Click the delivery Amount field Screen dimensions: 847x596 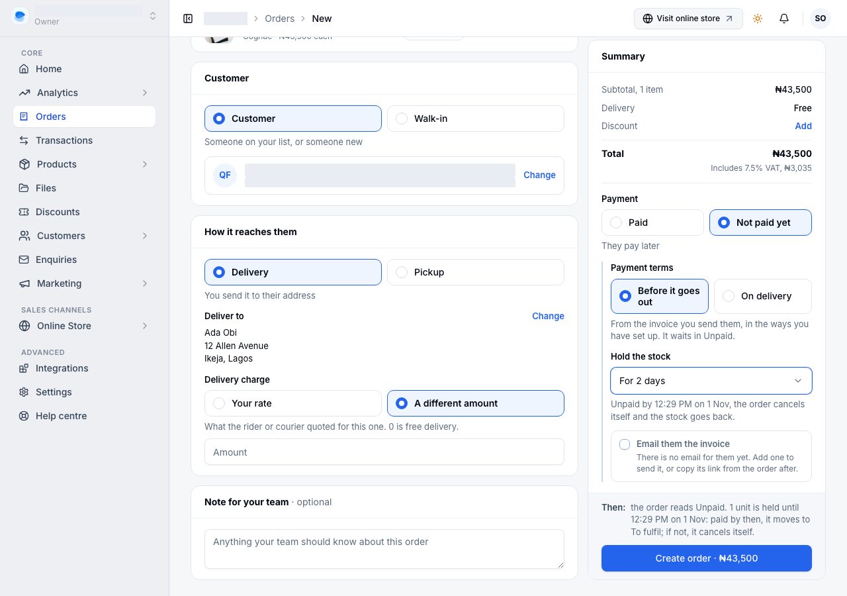click(x=384, y=452)
